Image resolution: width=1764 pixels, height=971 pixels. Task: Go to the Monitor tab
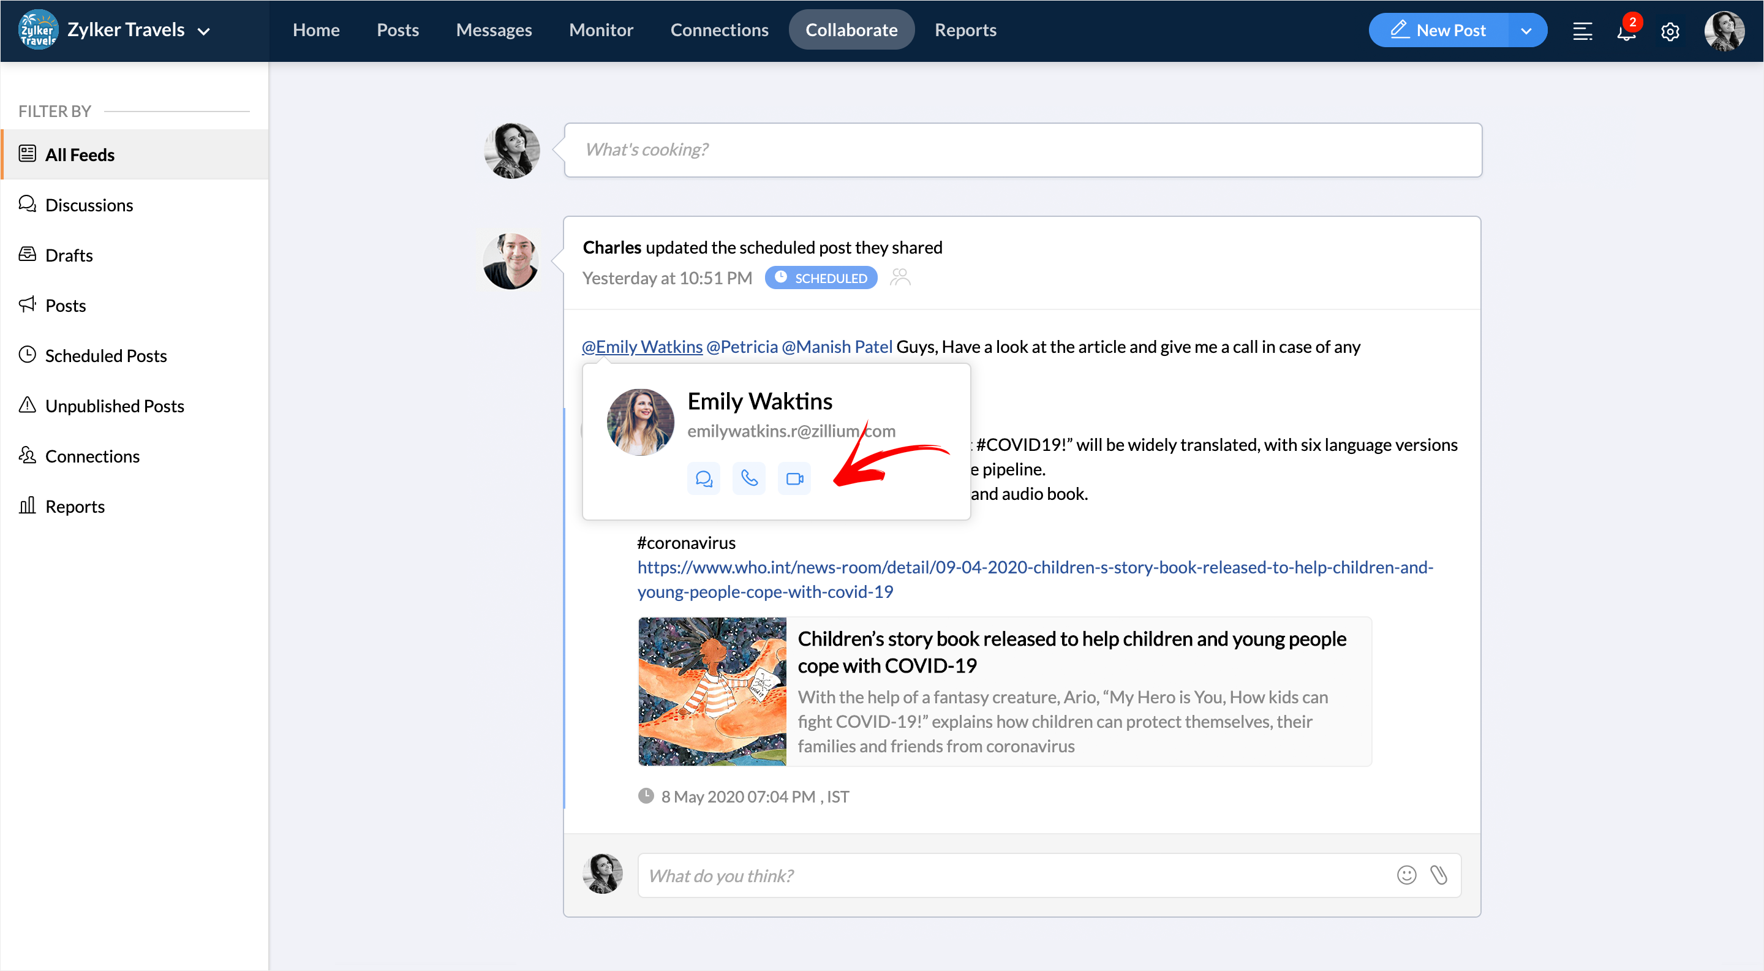[600, 30]
